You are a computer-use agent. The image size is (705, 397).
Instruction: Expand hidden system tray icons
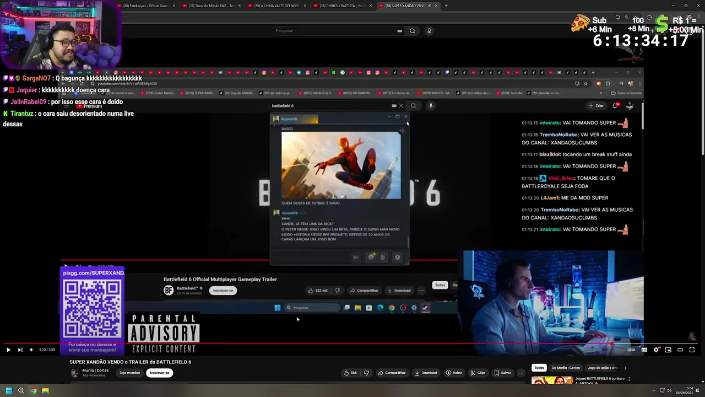tap(653, 390)
